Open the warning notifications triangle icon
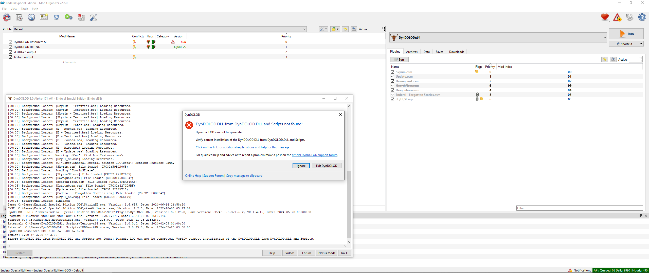The height and width of the screenshot is (273, 649). [x=617, y=17]
